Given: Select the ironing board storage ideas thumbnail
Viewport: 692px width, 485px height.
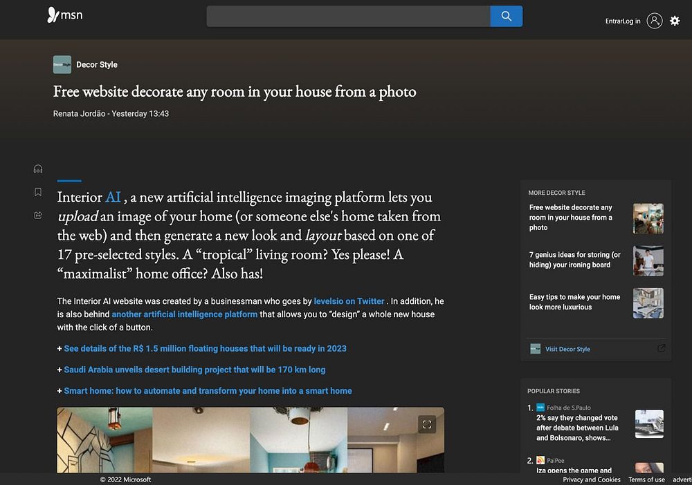Looking at the screenshot, I should click(648, 260).
